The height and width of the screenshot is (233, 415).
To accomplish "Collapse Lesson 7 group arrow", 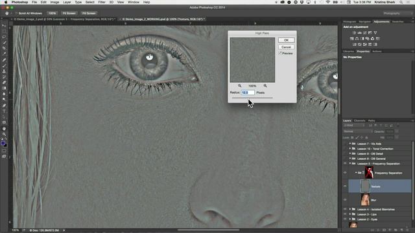I will click(350, 144).
